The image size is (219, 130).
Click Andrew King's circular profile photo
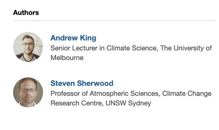(x=28, y=47)
